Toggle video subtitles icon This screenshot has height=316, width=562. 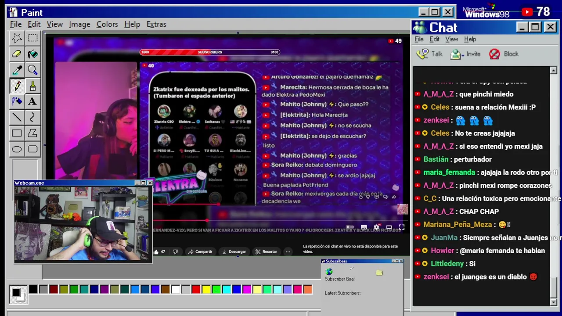point(364,227)
